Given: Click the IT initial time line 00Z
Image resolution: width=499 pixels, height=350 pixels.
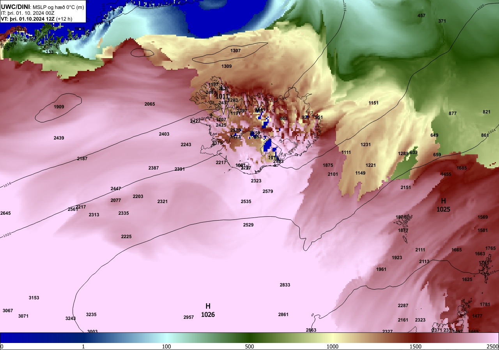Looking at the screenshot, I should pyautogui.click(x=28, y=13).
